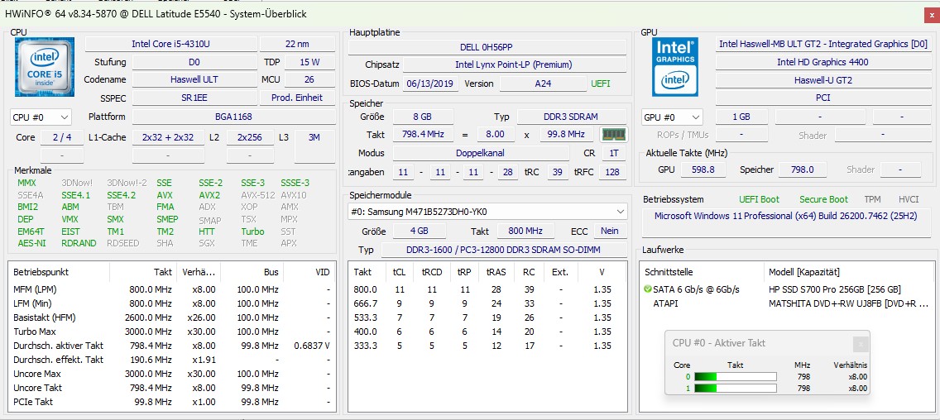Click the DELL 0H56PP mainboard button
The height and width of the screenshot is (420, 940).
(486, 47)
